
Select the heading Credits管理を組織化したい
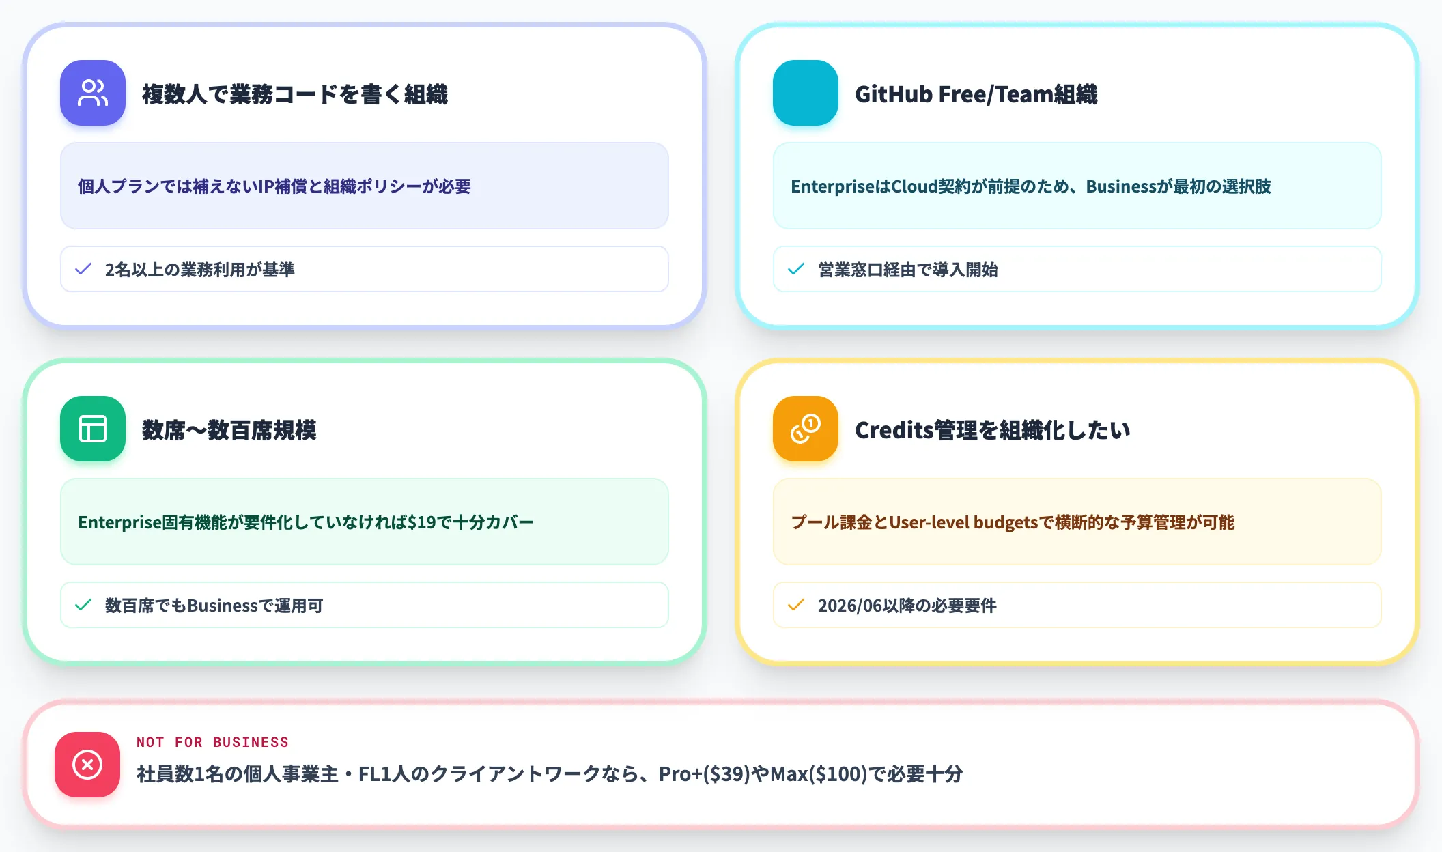point(993,430)
